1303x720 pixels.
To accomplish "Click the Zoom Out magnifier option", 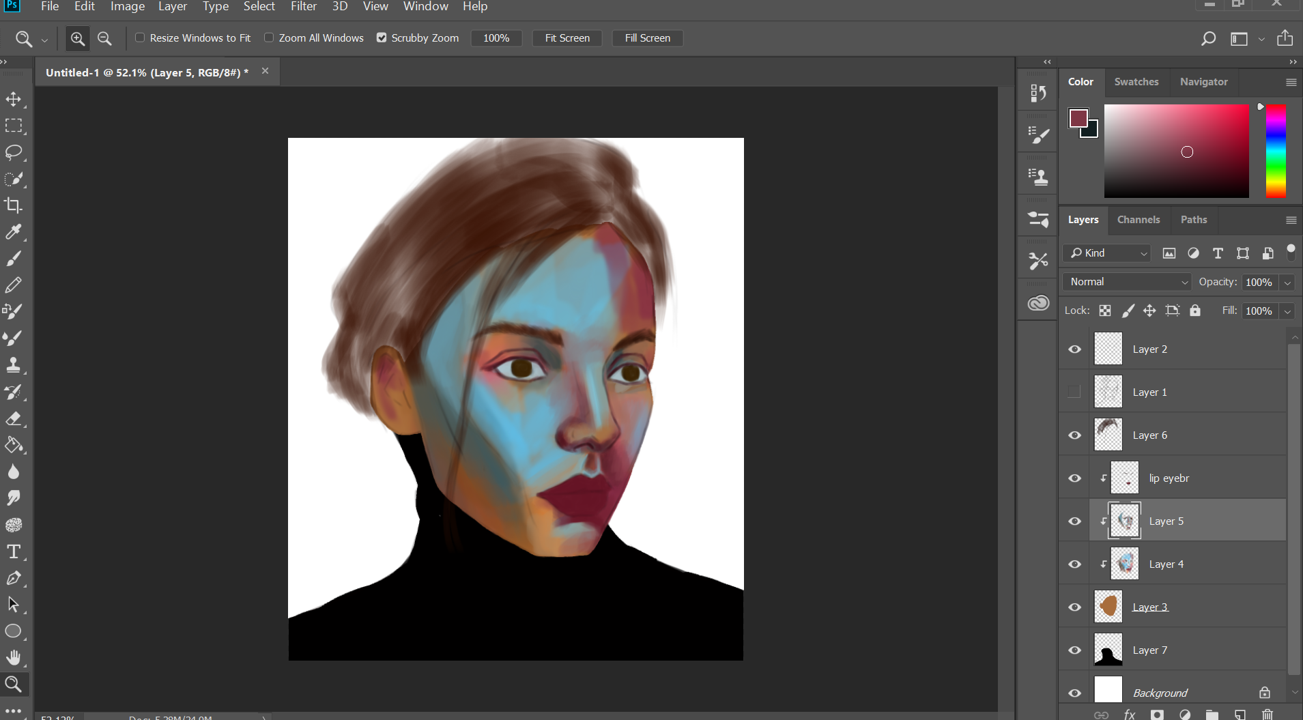I will 104,38.
